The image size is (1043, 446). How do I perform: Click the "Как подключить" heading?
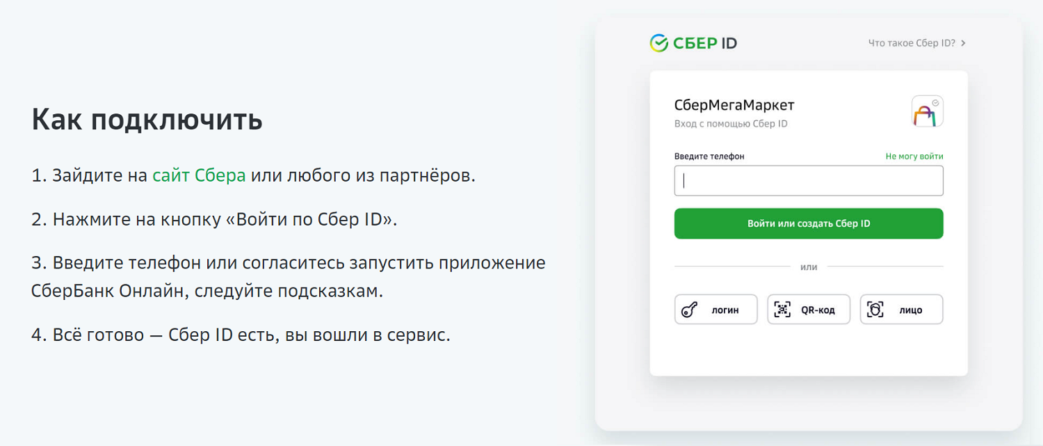[x=147, y=120]
